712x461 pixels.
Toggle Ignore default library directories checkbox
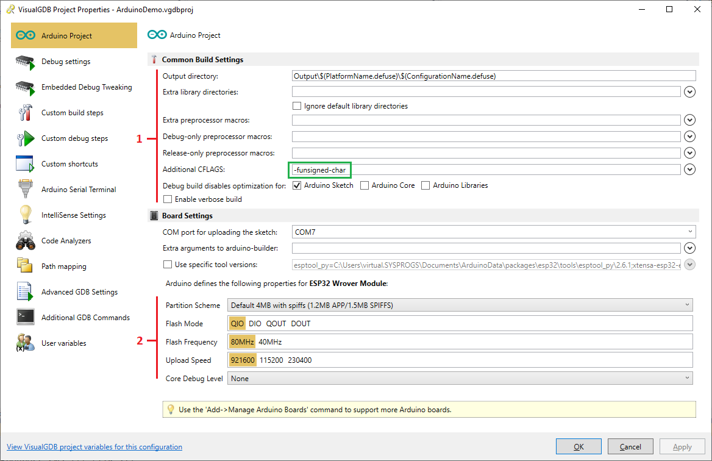pyautogui.click(x=297, y=106)
